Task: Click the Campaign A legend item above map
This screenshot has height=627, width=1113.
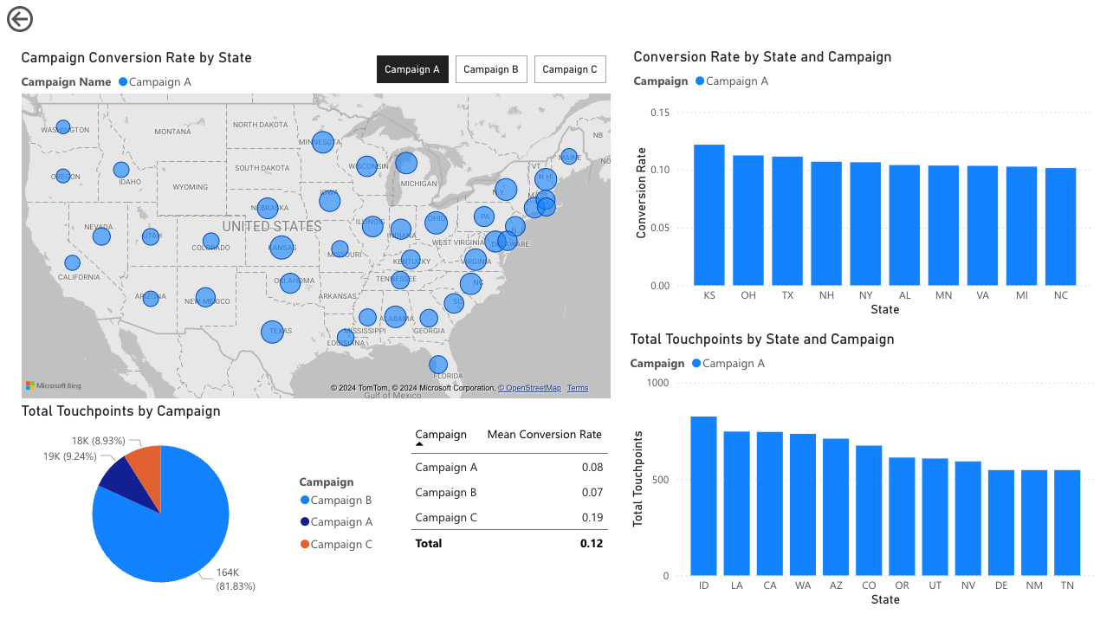Action: click(155, 82)
